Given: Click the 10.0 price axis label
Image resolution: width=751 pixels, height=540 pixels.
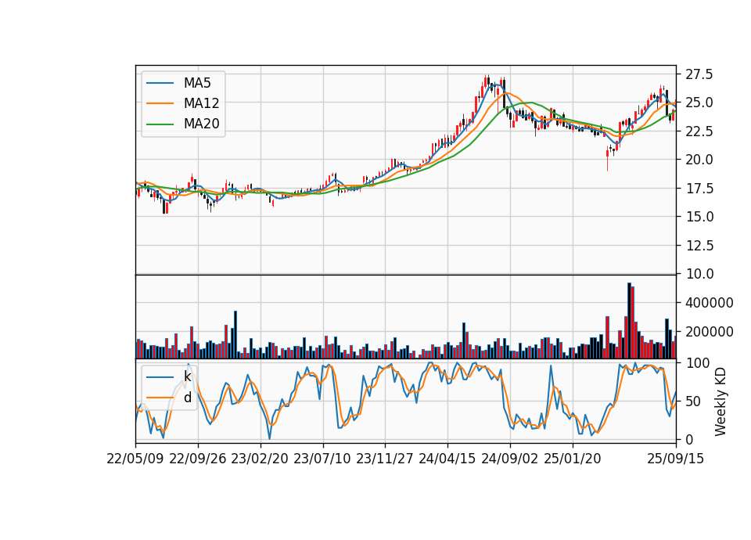Looking at the screenshot, I should click(x=699, y=274).
